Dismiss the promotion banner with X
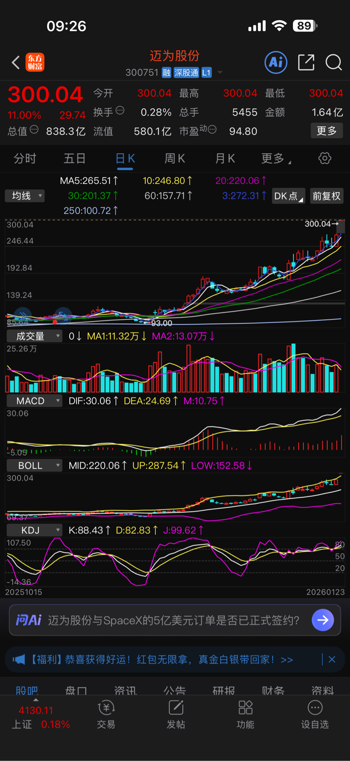The height and width of the screenshot is (761, 350). pyautogui.click(x=332, y=659)
